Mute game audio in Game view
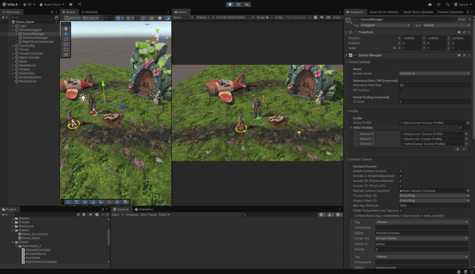Screen dimensions: 475x274 [x=322, y=17]
